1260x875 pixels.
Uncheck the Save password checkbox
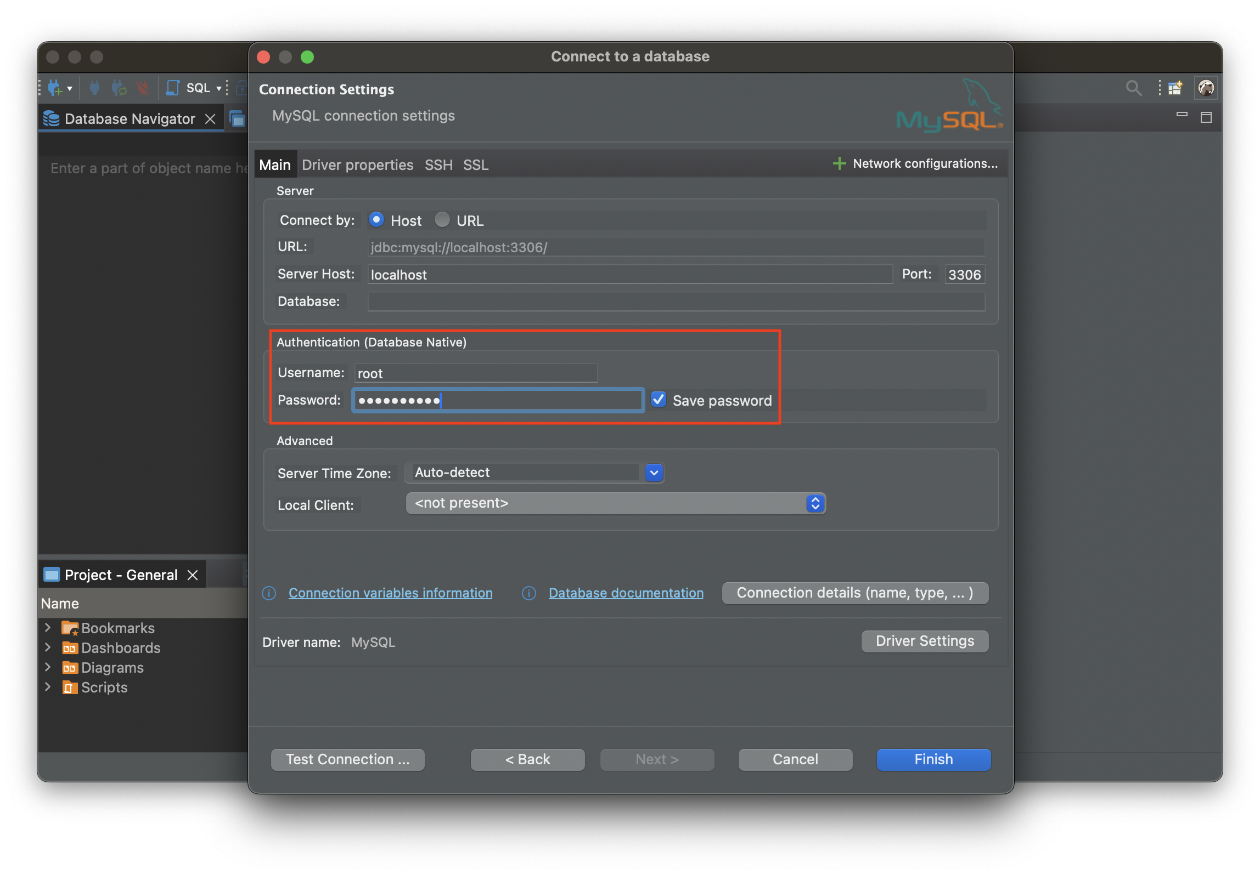pos(659,400)
